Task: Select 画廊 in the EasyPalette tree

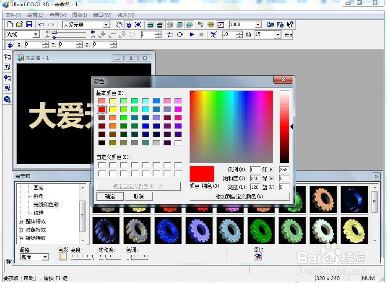Action: pyautogui.click(x=39, y=188)
